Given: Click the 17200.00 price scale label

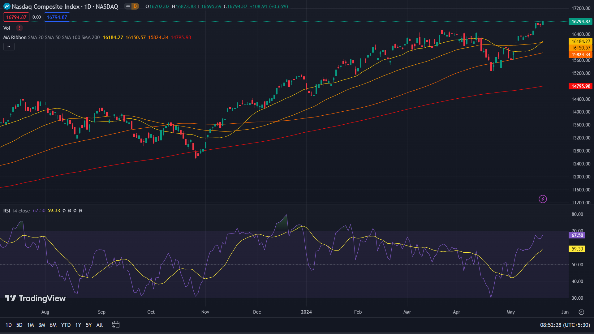Looking at the screenshot, I should (x=581, y=8).
